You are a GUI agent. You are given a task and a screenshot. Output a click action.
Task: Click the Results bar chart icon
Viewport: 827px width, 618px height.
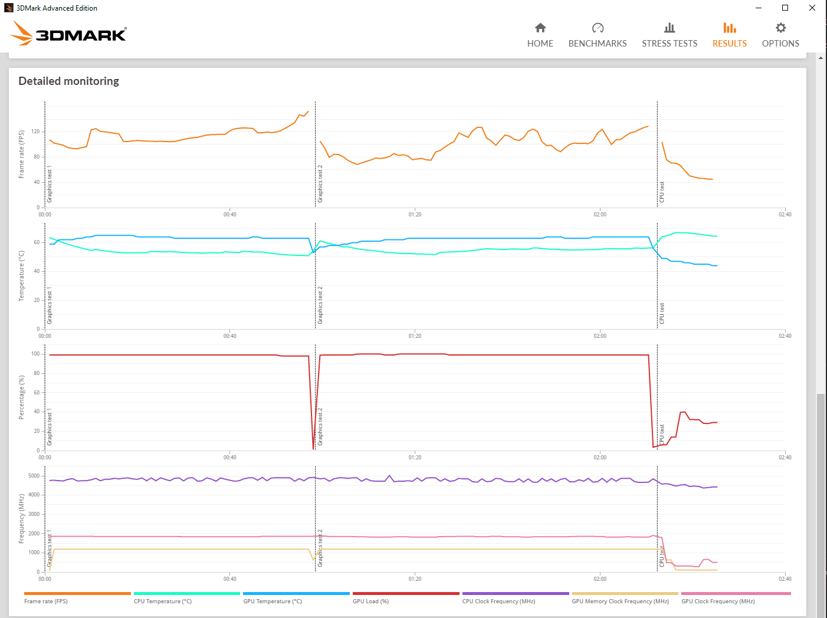[x=730, y=28]
